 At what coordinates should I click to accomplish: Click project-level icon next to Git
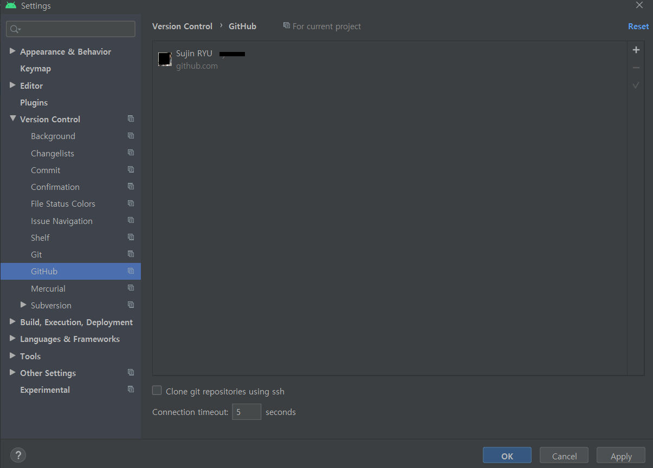pos(131,254)
